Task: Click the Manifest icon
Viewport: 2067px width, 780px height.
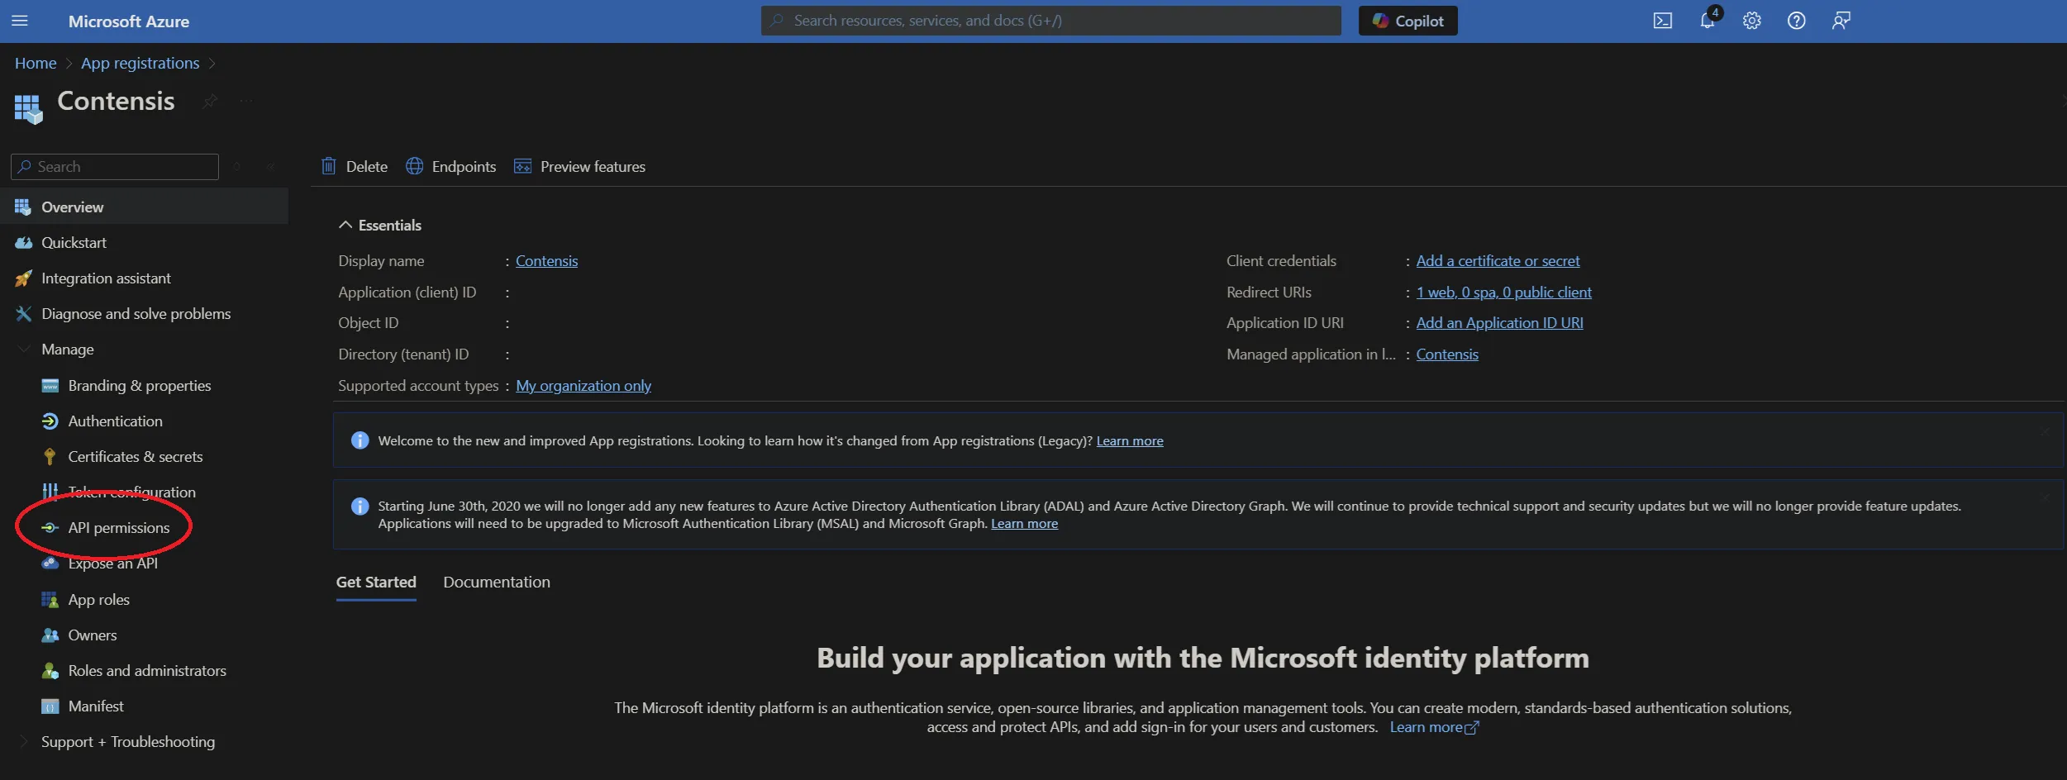Action: click(50, 706)
